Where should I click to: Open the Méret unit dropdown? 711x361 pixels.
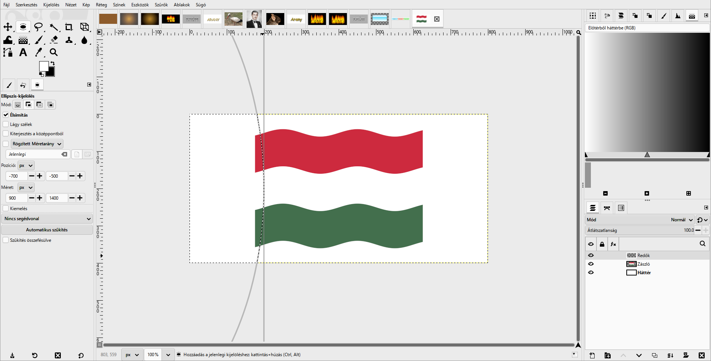click(x=26, y=187)
